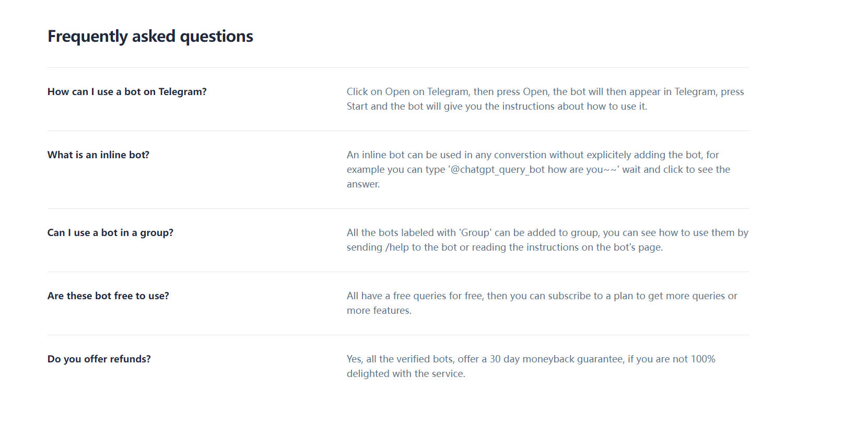Click the "Are these bot free to use?" question
This screenshot has height=448, width=844.
coord(108,296)
